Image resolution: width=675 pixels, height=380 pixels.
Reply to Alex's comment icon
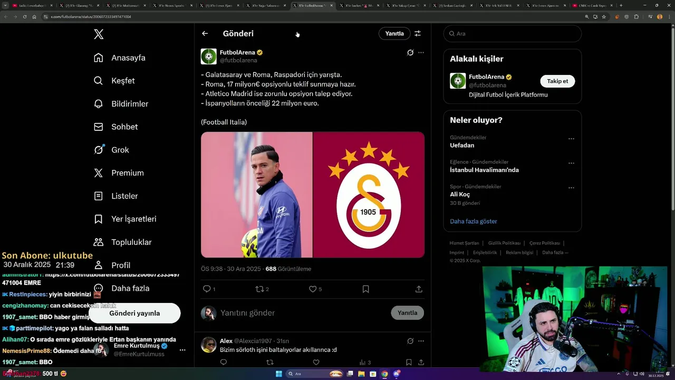coord(223,362)
